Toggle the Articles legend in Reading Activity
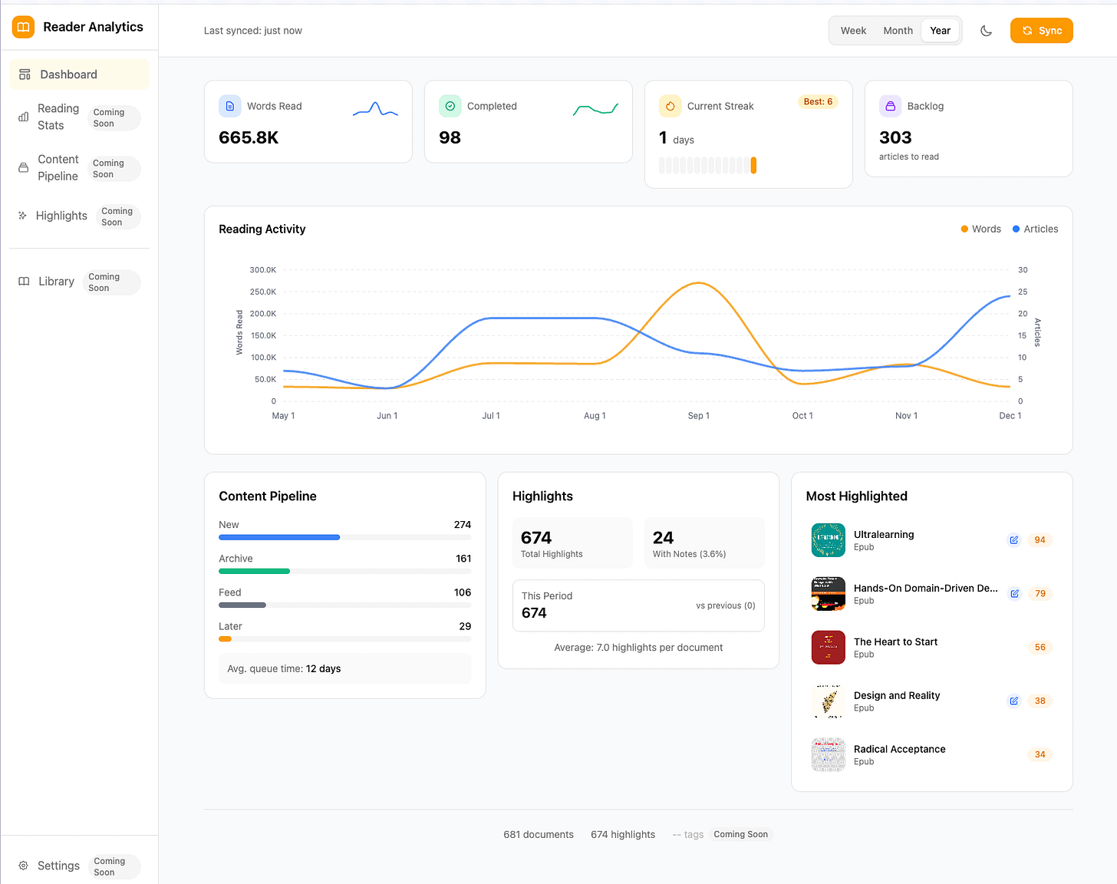This screenshot has height=884, width=1117. click(x=1035, y=229)
